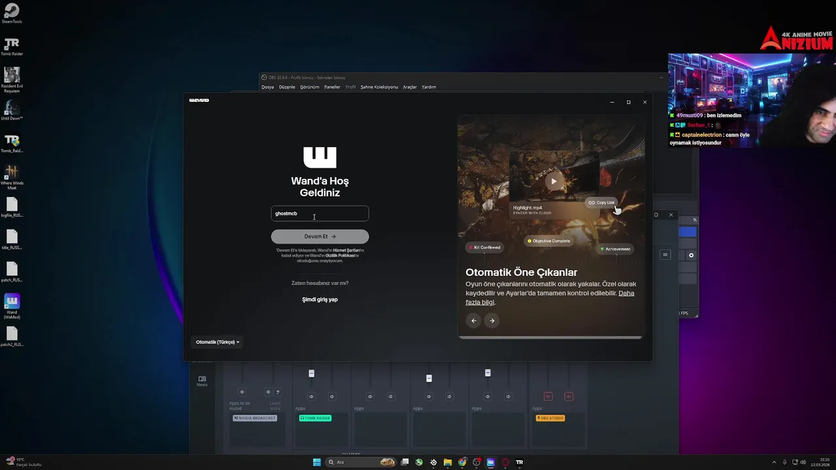Open SteelSeries icon on taskbar
The width and height of the screenshot is (836, 470).
pos(433,462)
